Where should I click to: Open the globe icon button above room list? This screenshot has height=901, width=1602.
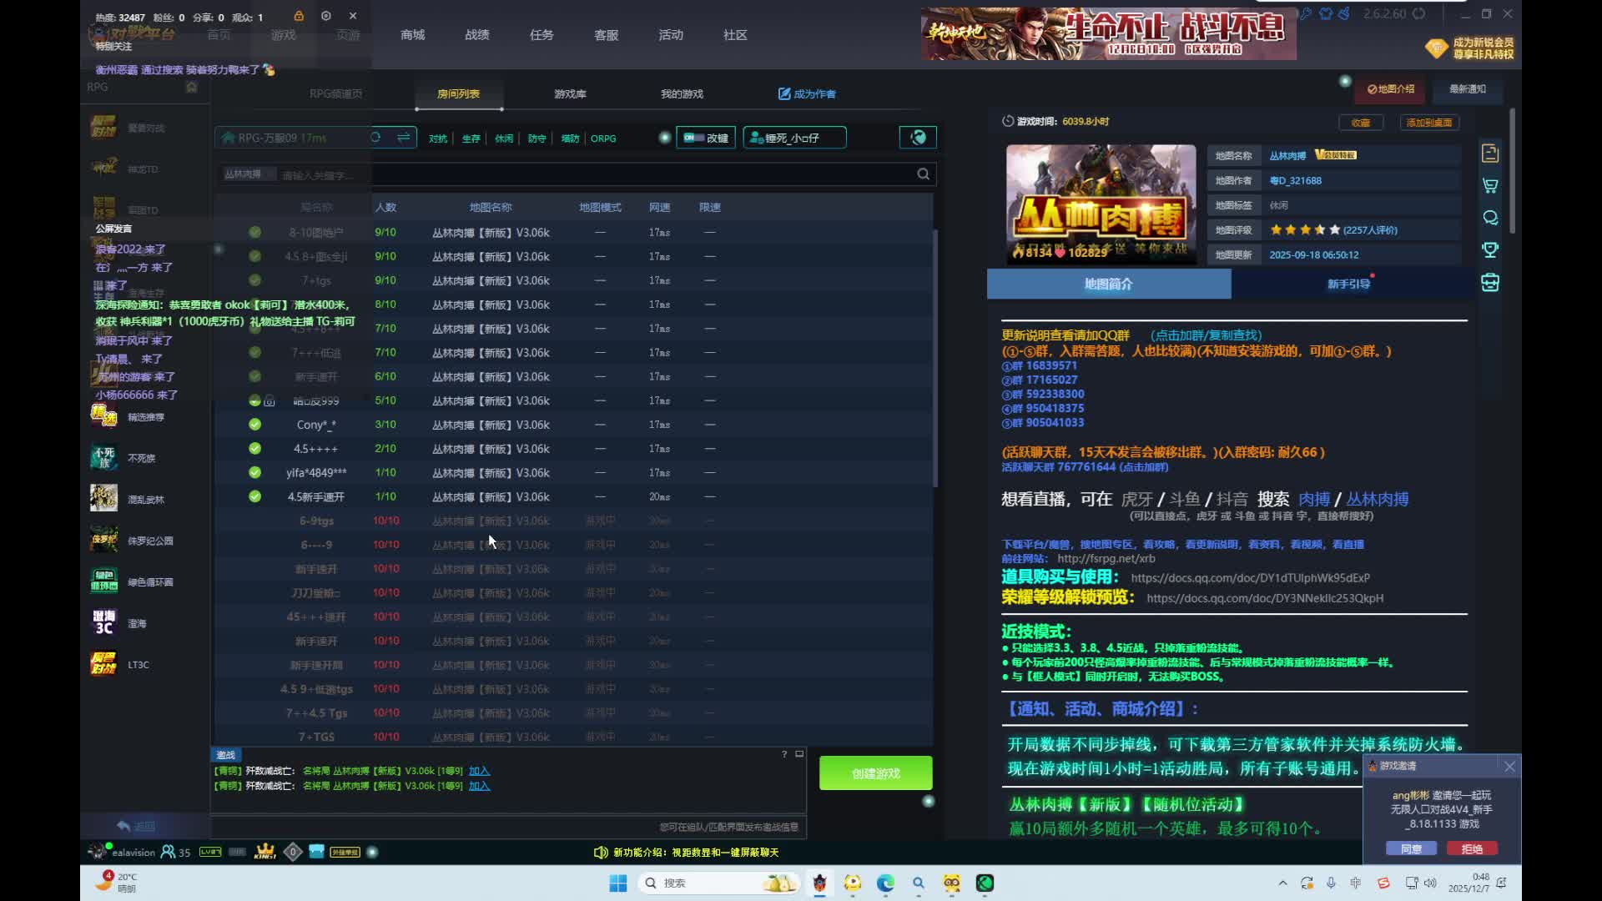(x=918, y=138)
